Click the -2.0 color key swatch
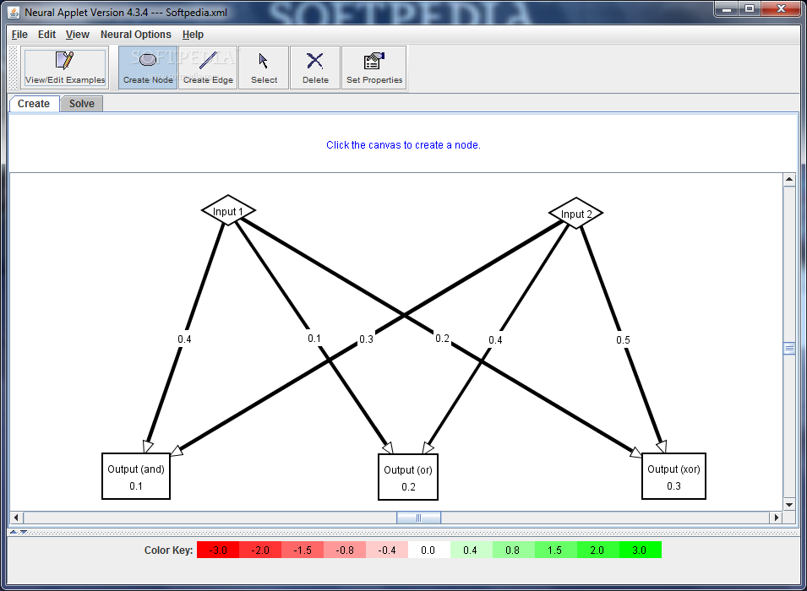 tap(260, 550)
